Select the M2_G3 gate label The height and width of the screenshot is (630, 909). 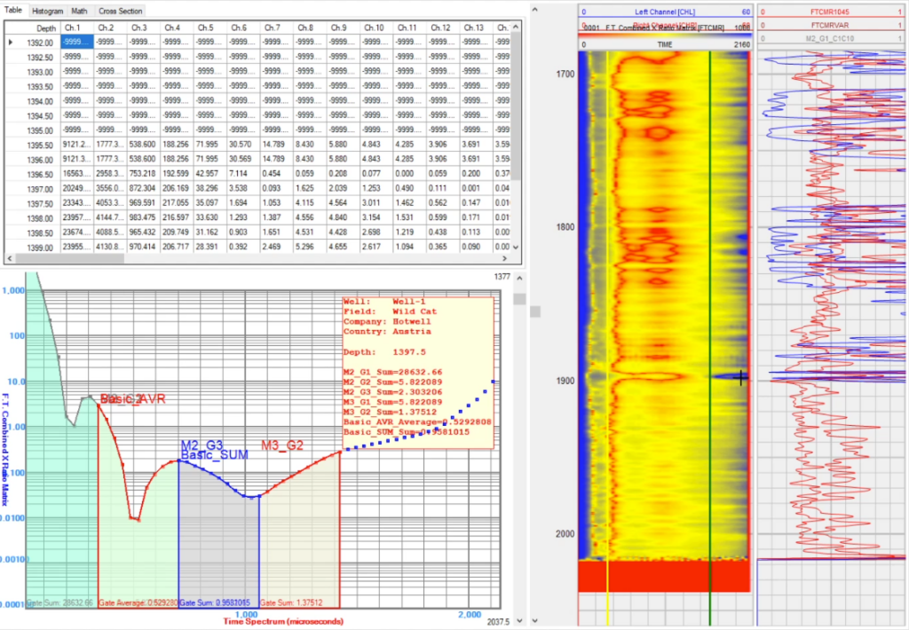pos(202,445)
